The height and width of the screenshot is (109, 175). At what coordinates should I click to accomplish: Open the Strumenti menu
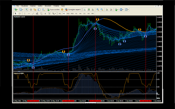[48, 6]
